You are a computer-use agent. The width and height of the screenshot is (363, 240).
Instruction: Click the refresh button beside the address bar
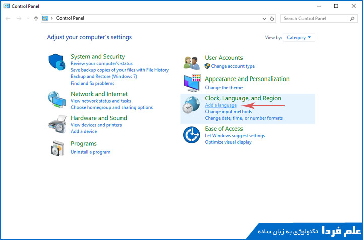[x=272, y=18]
